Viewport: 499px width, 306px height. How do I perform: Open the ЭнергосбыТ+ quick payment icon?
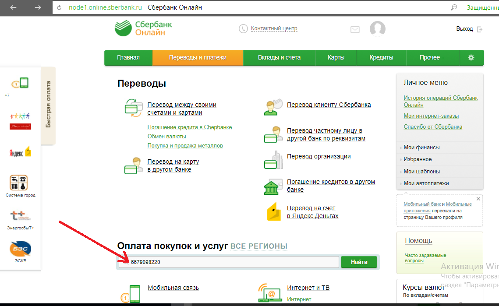20,216
